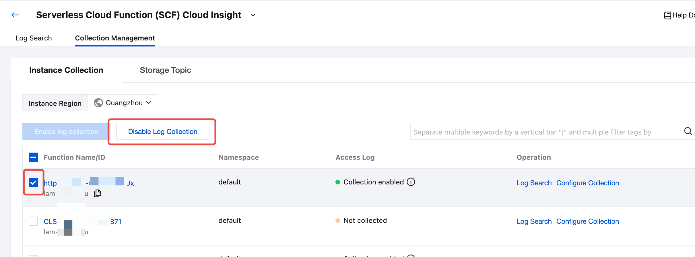
Task: Select the Instance Collection tab
Action: click(66, 70)
